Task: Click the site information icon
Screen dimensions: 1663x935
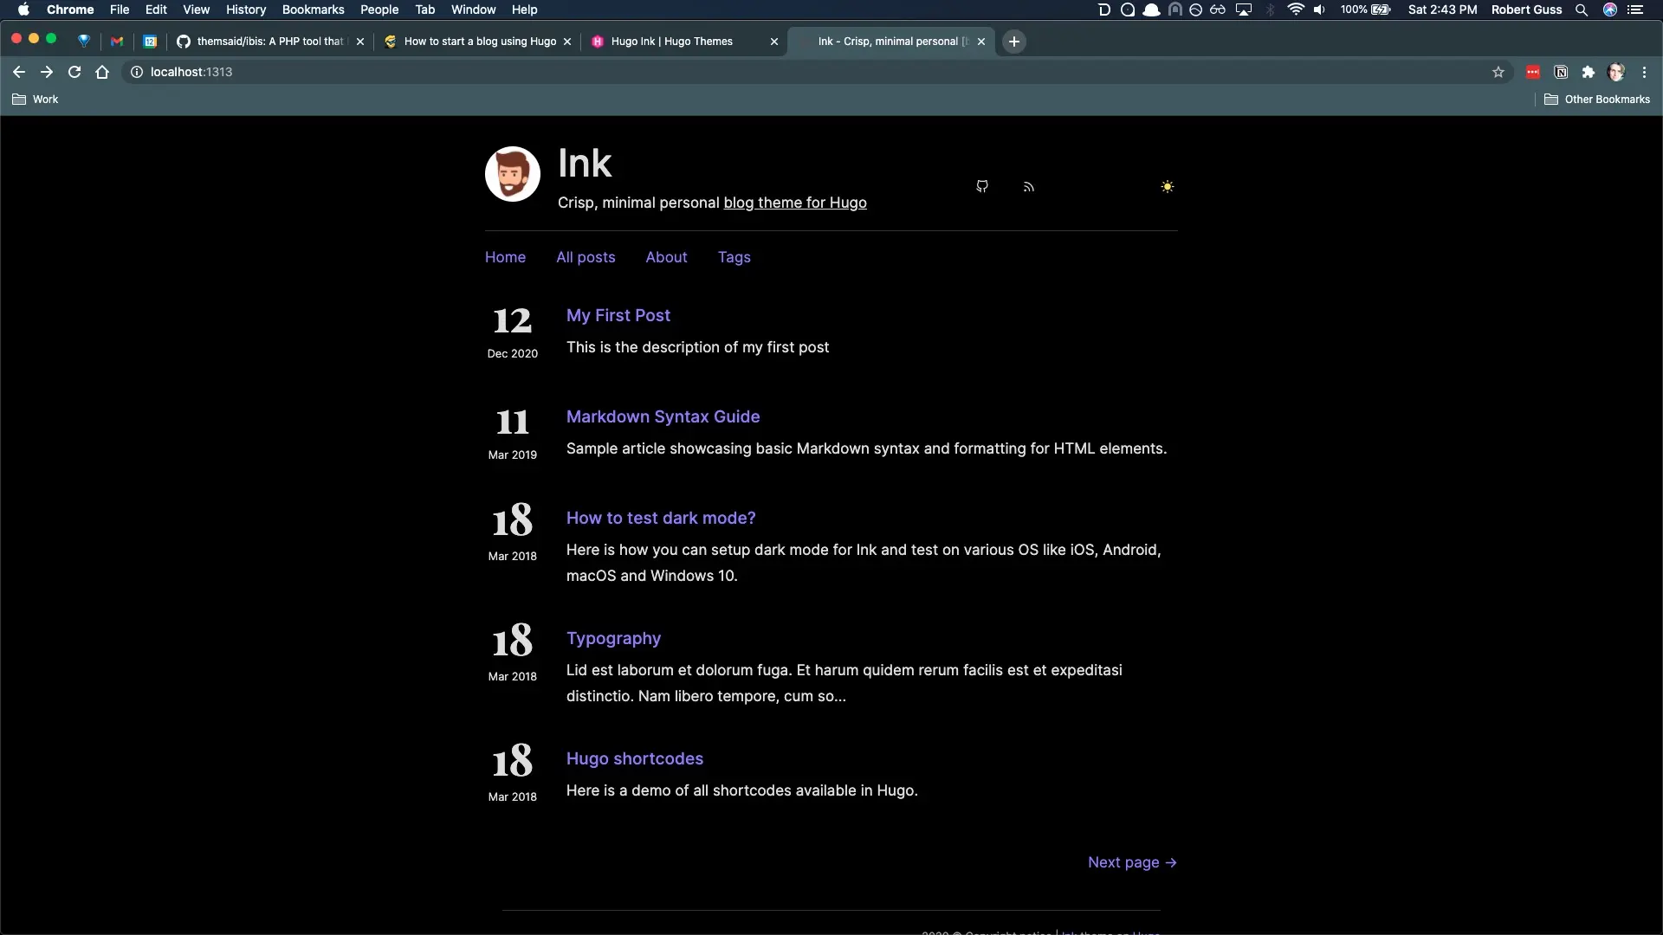Action: coord(136,72)
